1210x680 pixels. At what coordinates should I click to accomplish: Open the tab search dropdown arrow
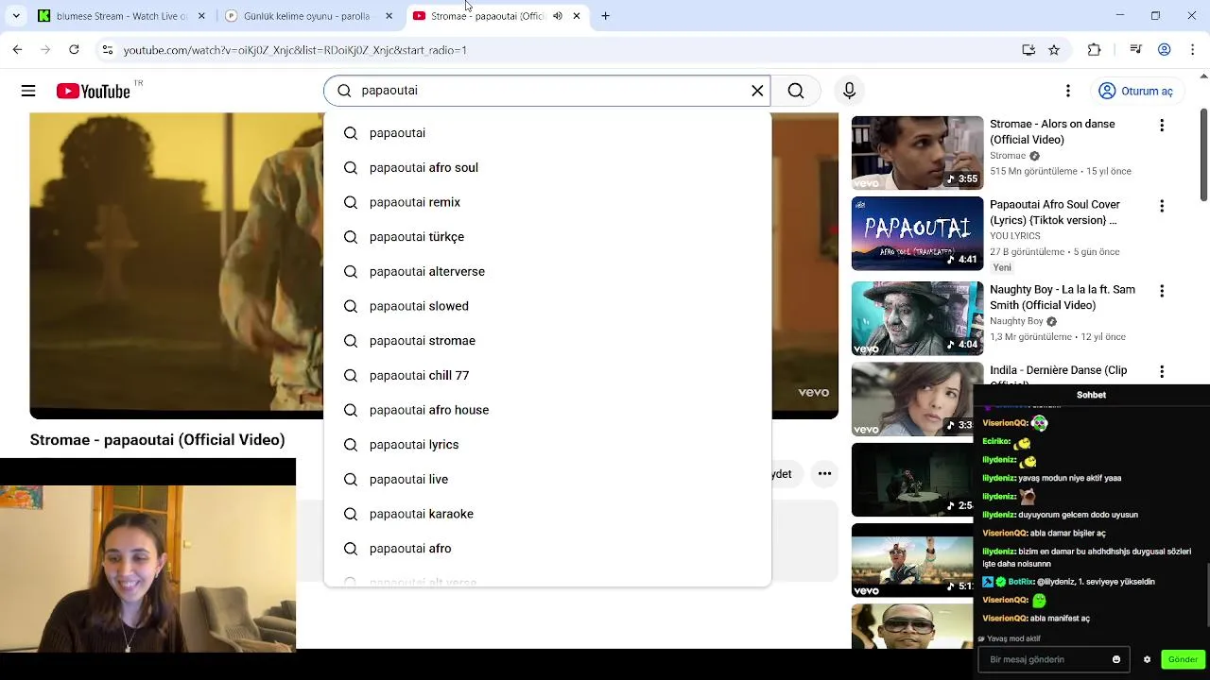pyautogui.click(x=16, y=16)
